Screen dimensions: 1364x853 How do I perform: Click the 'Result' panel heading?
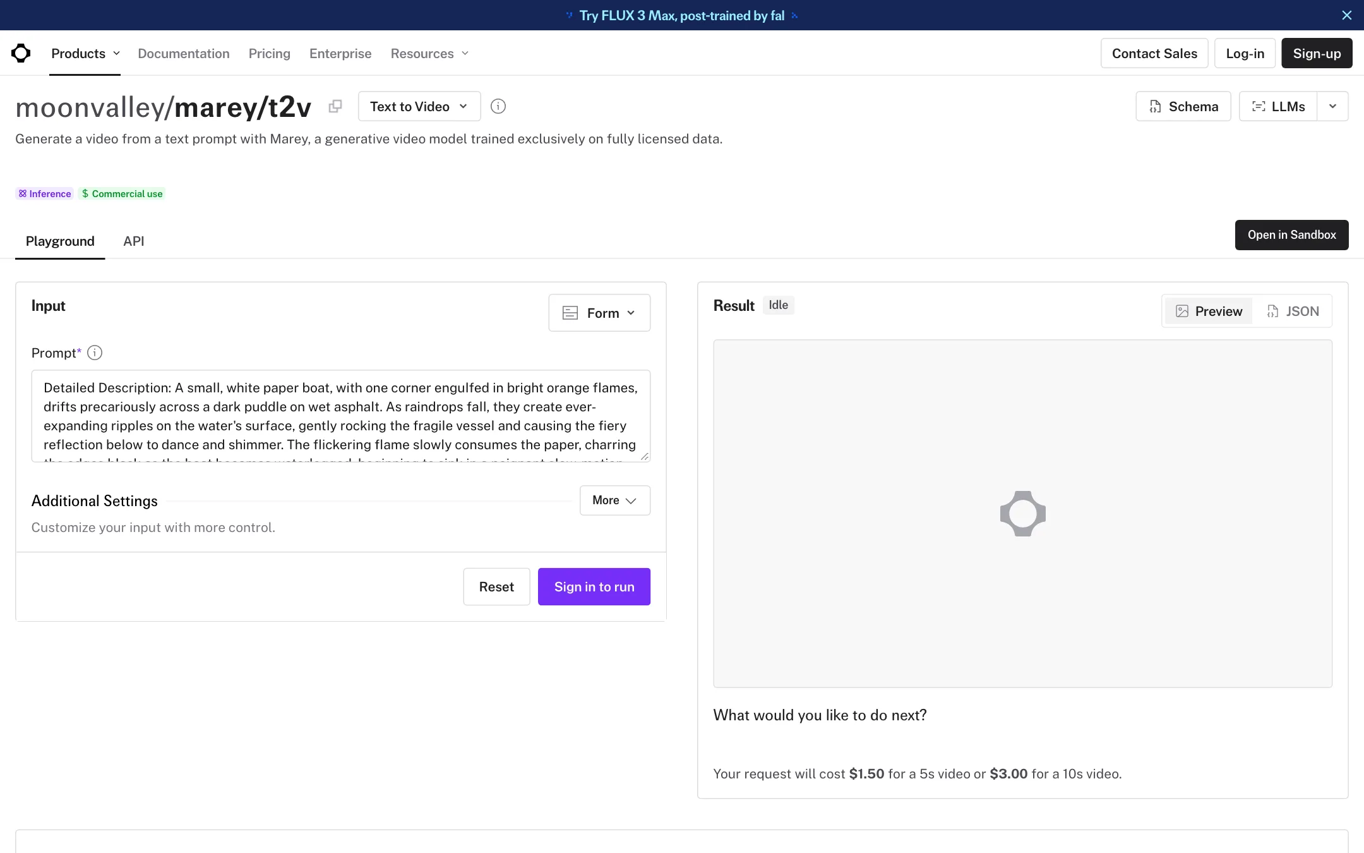pos(734,305)
